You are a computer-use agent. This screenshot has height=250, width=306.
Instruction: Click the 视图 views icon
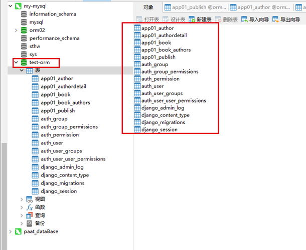pyautogui.click(x=30, y=199)
